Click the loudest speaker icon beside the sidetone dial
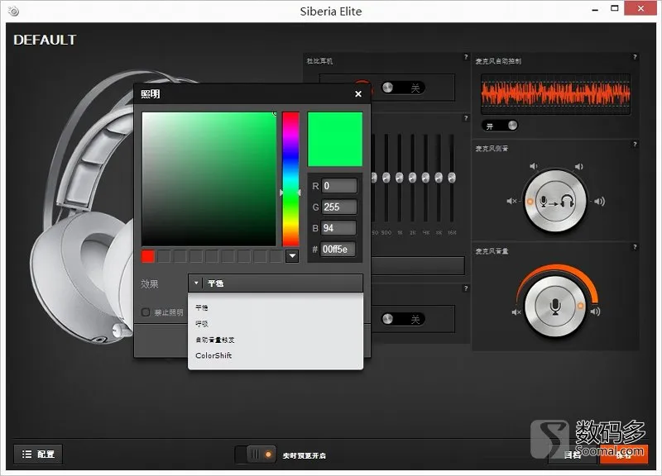662x476 pixels. pos(599,201)
